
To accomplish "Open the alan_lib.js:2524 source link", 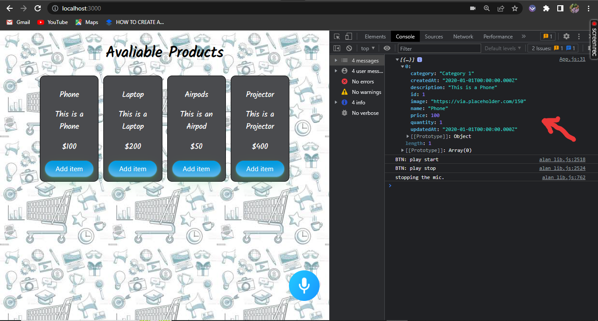I will tap(562, 168).
